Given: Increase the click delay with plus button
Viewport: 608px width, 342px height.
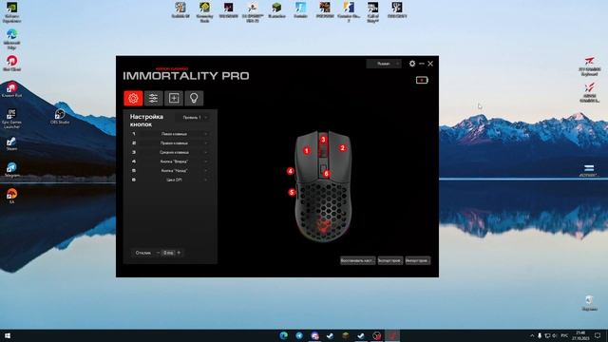Looking at the screenshot, I should 179,253.
